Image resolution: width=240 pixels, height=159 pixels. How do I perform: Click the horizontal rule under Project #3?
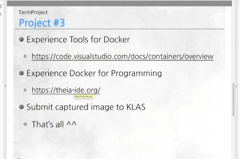click(x=120, y=29)
